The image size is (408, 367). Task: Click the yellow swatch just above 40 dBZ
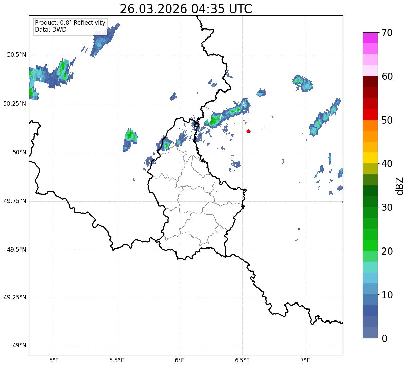point(370,158)
